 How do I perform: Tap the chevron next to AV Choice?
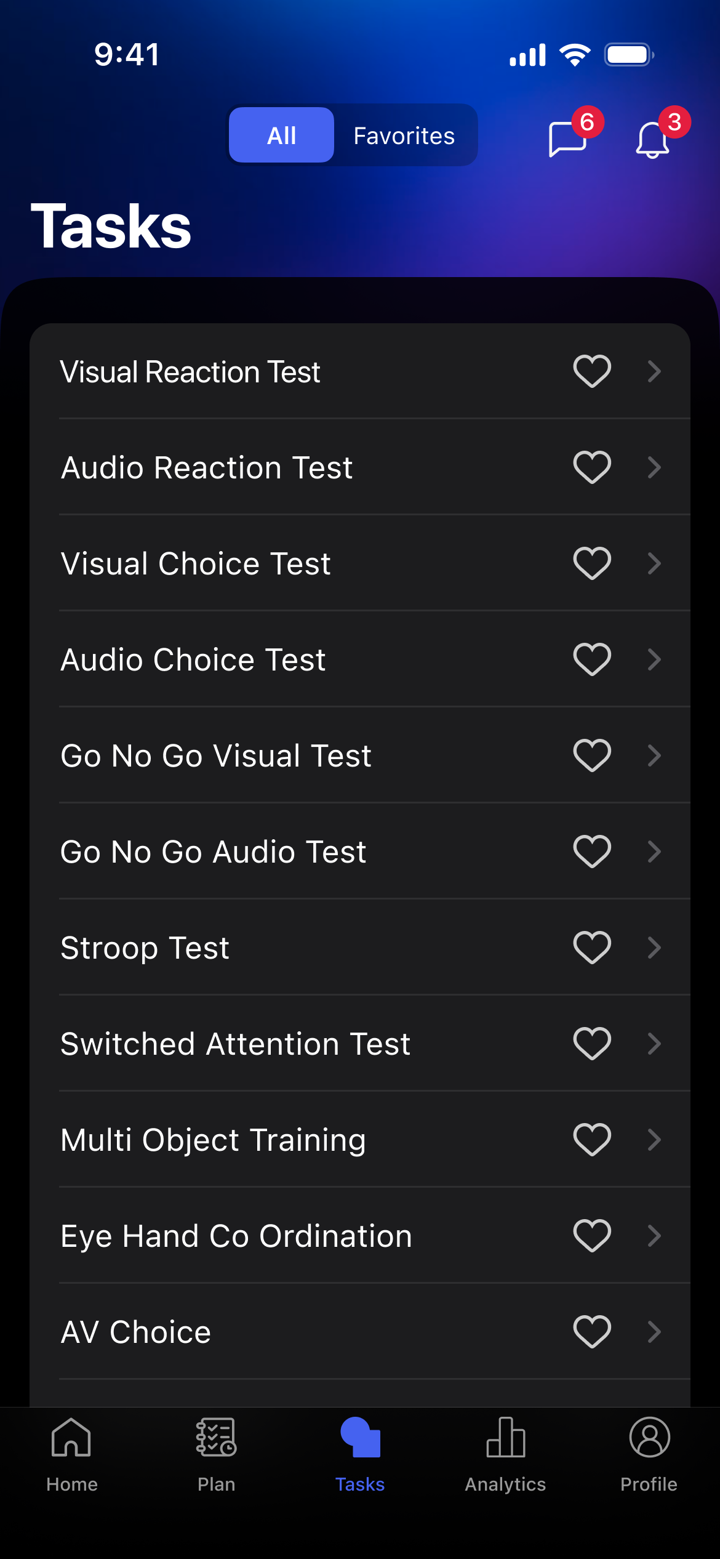click(654, 1332)
